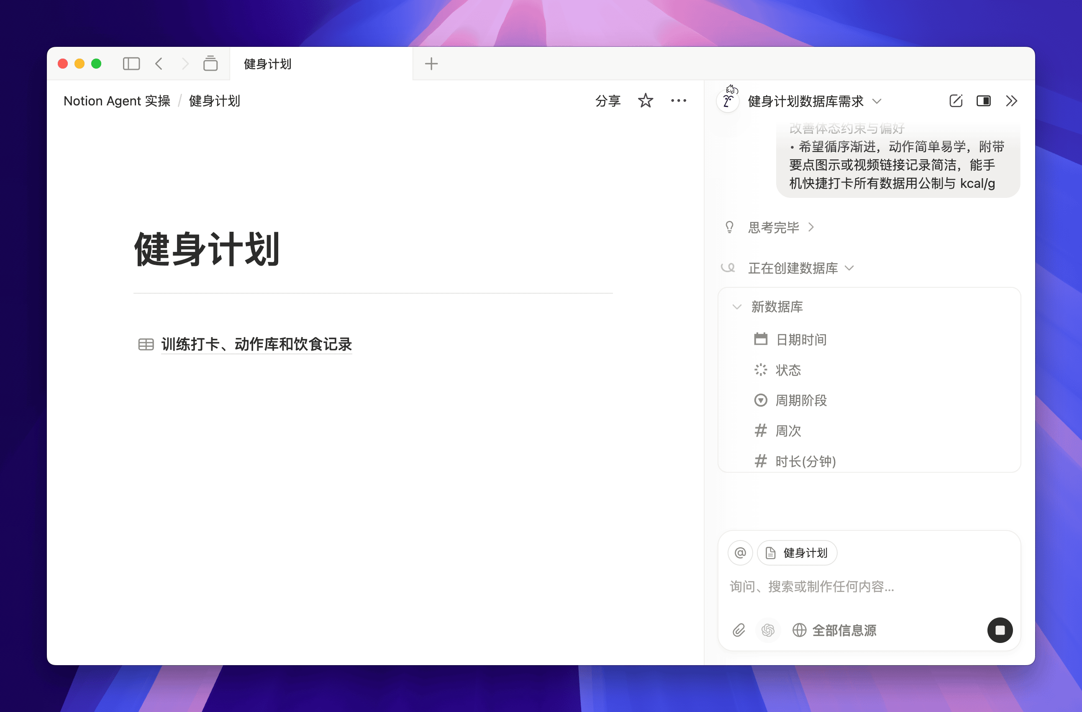Click the table icon beside 训练打卡 database

pos(146,344)
